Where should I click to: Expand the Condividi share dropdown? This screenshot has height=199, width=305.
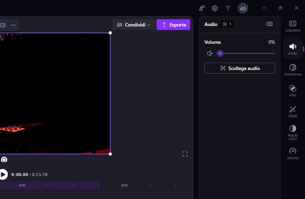pyautogui.click(x=133, y=24)
